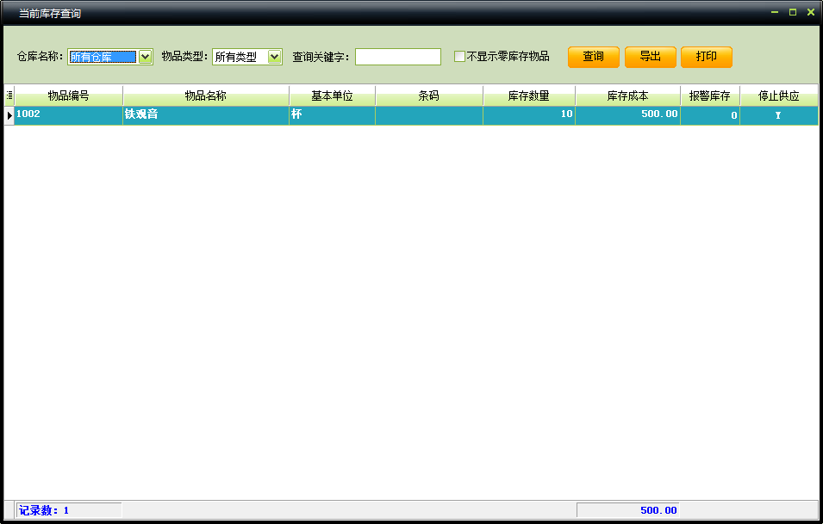
Task: Select the row indicator arrow for 1002
Action: click(x=9, y=115)
